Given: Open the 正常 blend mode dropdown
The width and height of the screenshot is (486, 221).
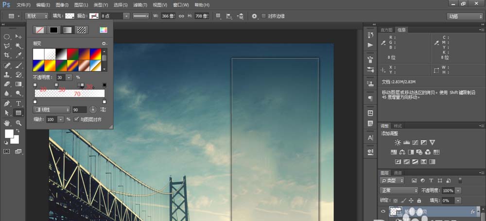Looking at the screenshot, I should (399, 190).
